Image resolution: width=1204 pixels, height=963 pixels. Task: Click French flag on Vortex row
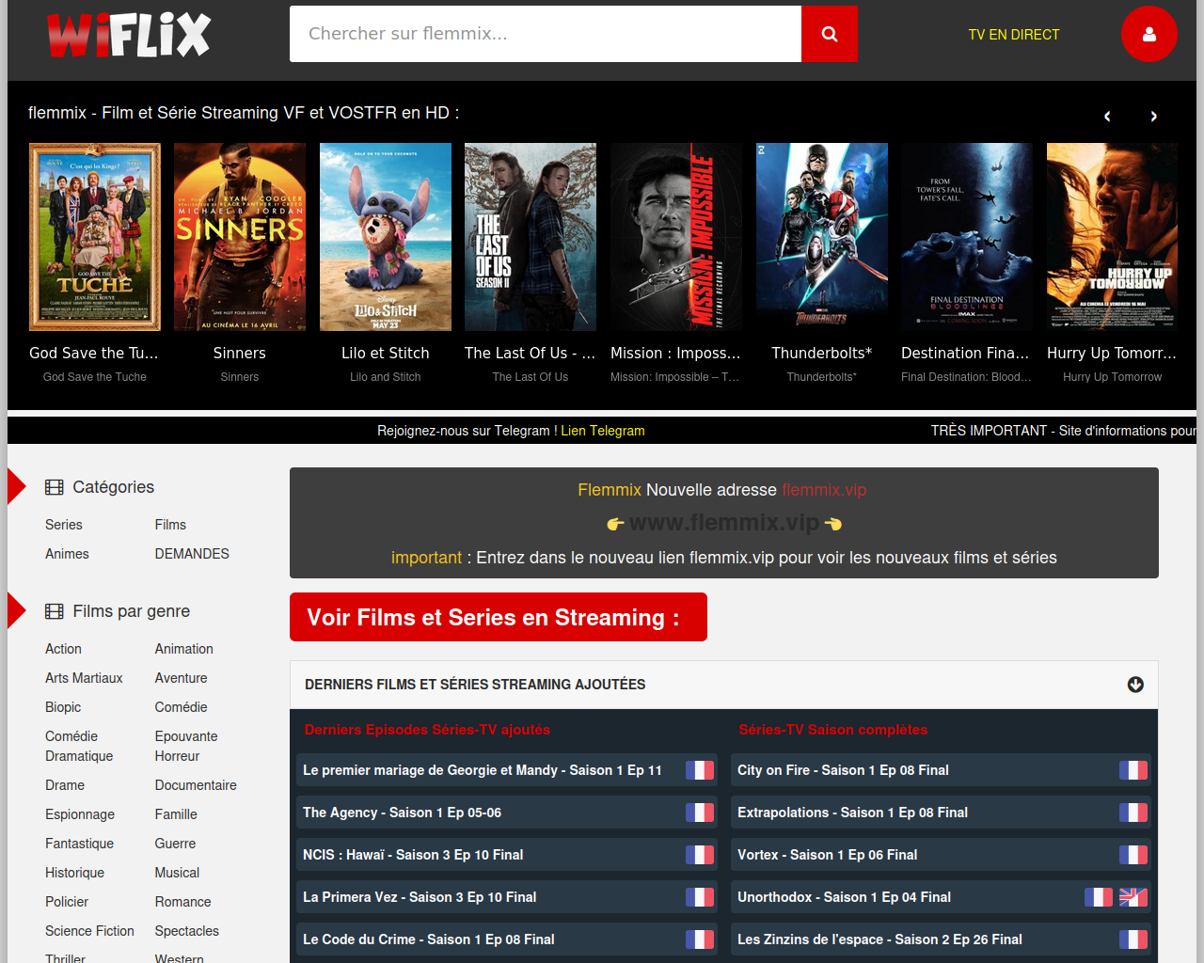click(1133, 855)
